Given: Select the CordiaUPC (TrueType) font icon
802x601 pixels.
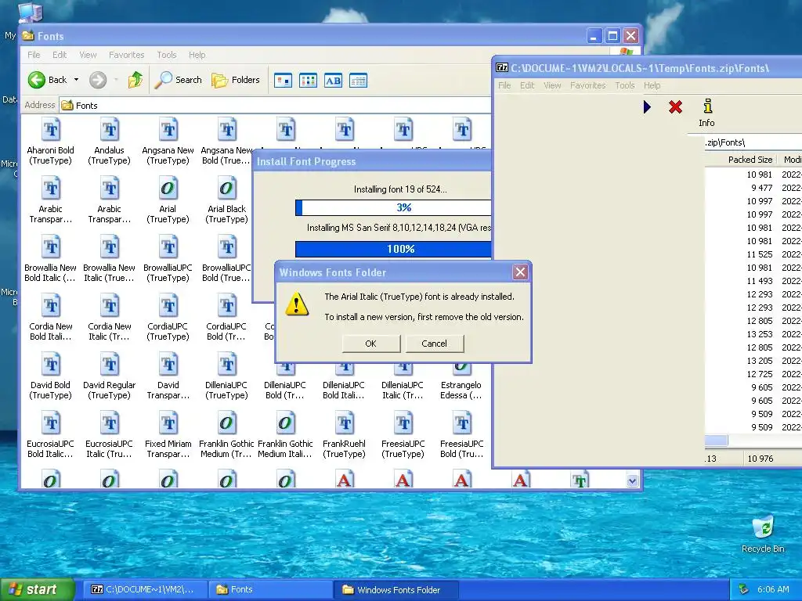Looking at the screenshot, I should [x=168, y=317].
